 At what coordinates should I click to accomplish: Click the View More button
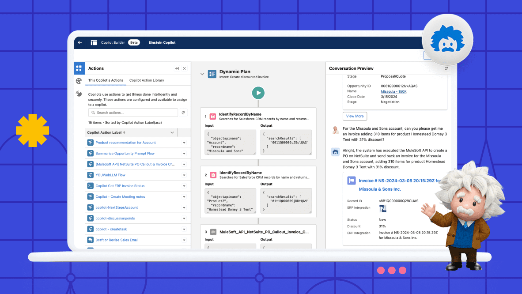(355, 116)
